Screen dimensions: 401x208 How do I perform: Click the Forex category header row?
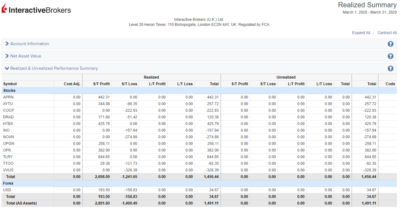click(9, 183)
